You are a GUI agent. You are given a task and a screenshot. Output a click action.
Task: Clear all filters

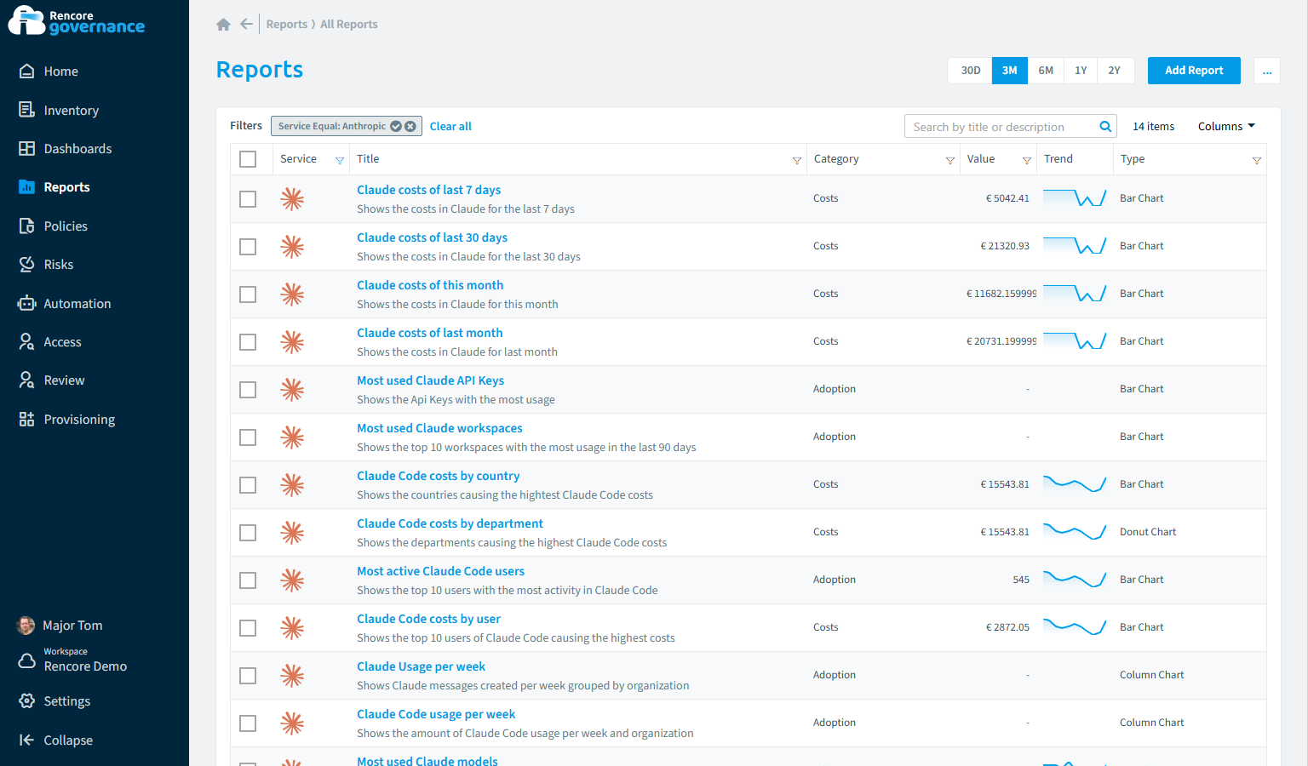click(450, 127)
